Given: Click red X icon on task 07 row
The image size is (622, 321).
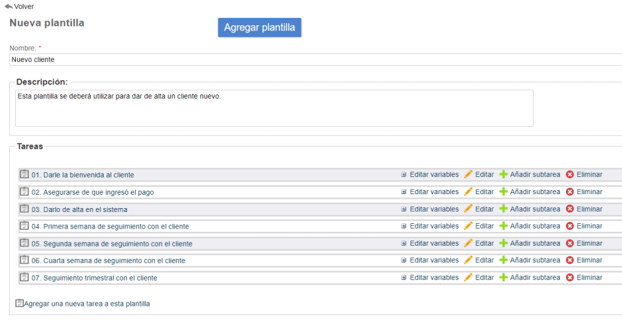Looking at the screenshot, I should click(x=570, y=277).
